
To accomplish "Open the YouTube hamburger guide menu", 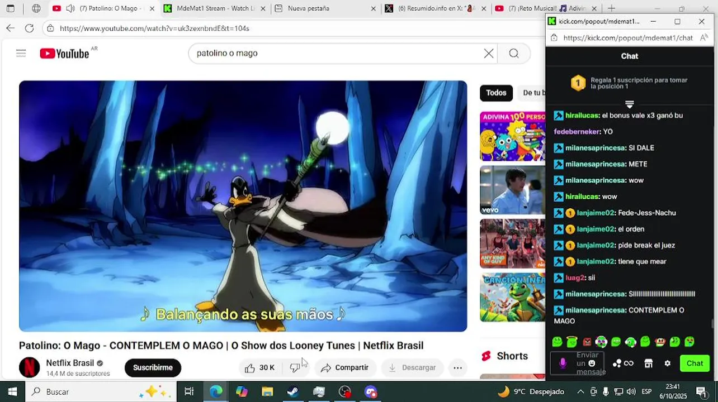I will click(x=21, y=53).
